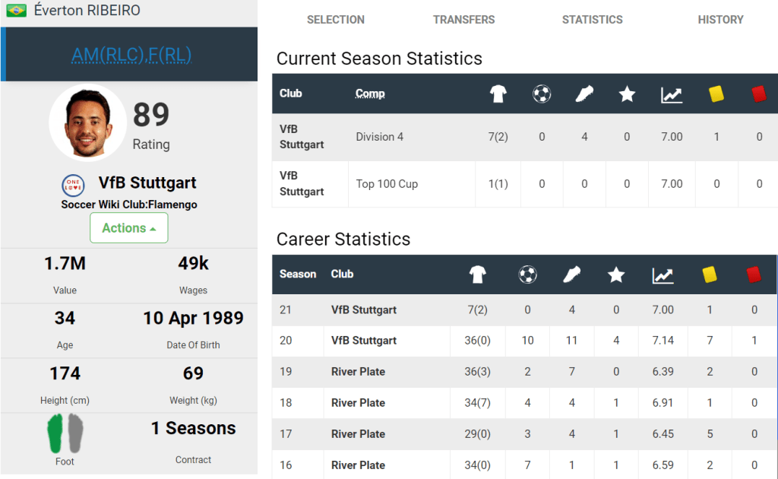Open River Plate from season 19 row
The width and height of the screenshot is (778, 479).
[x=358, y=372]
